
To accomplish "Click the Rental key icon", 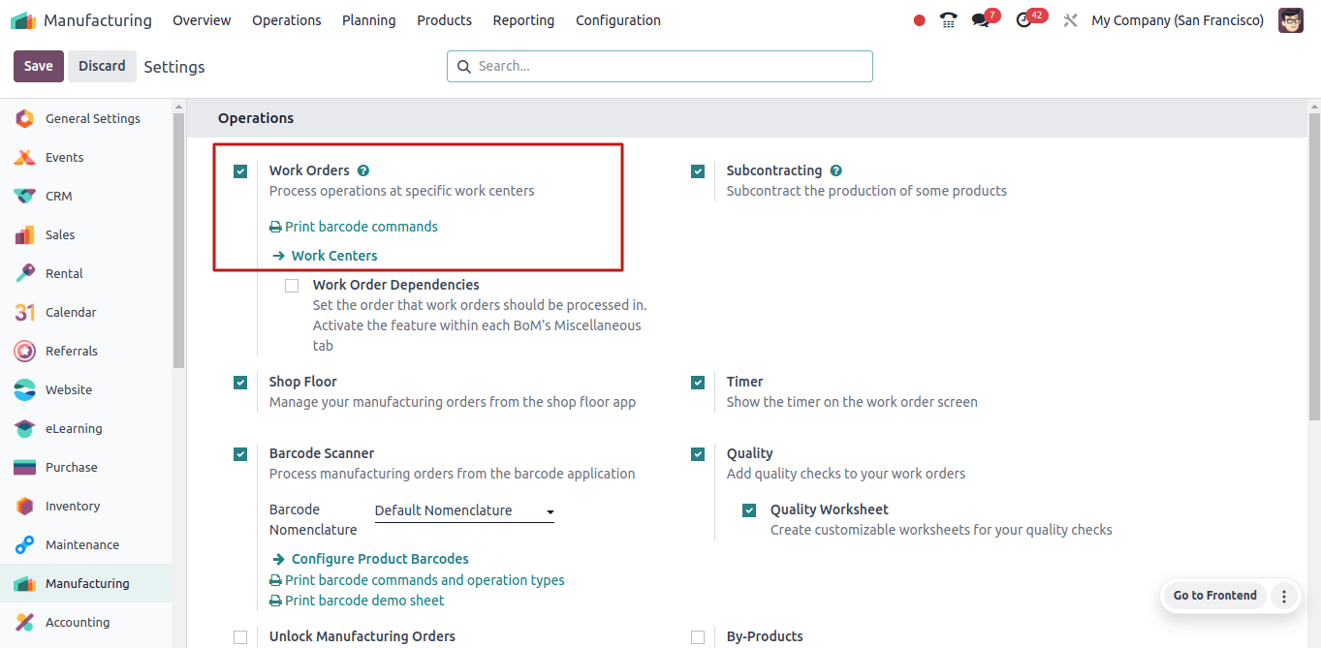I will [25, 273].
